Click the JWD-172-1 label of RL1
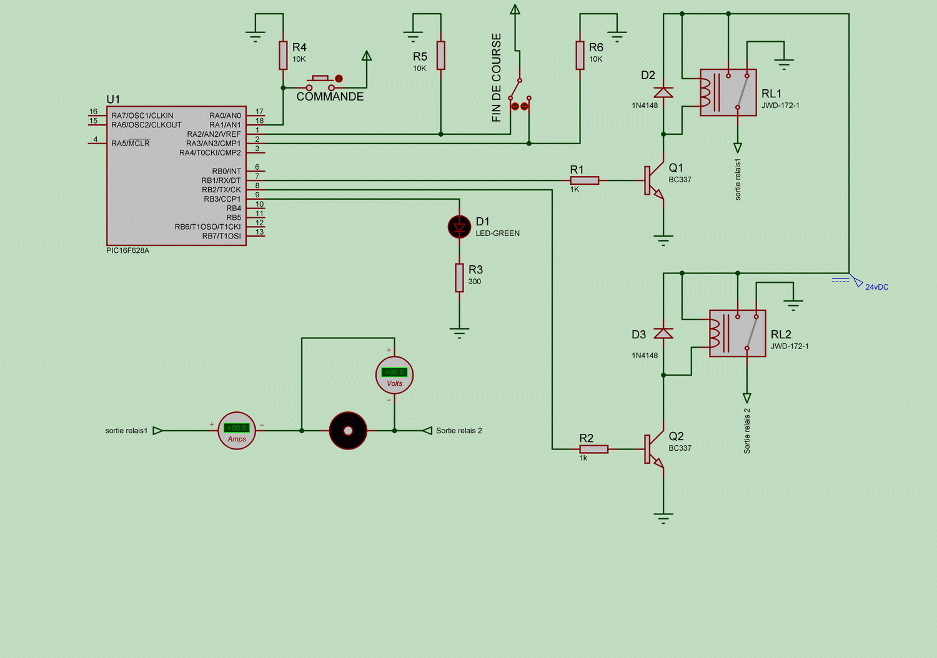 click(780, 106)
